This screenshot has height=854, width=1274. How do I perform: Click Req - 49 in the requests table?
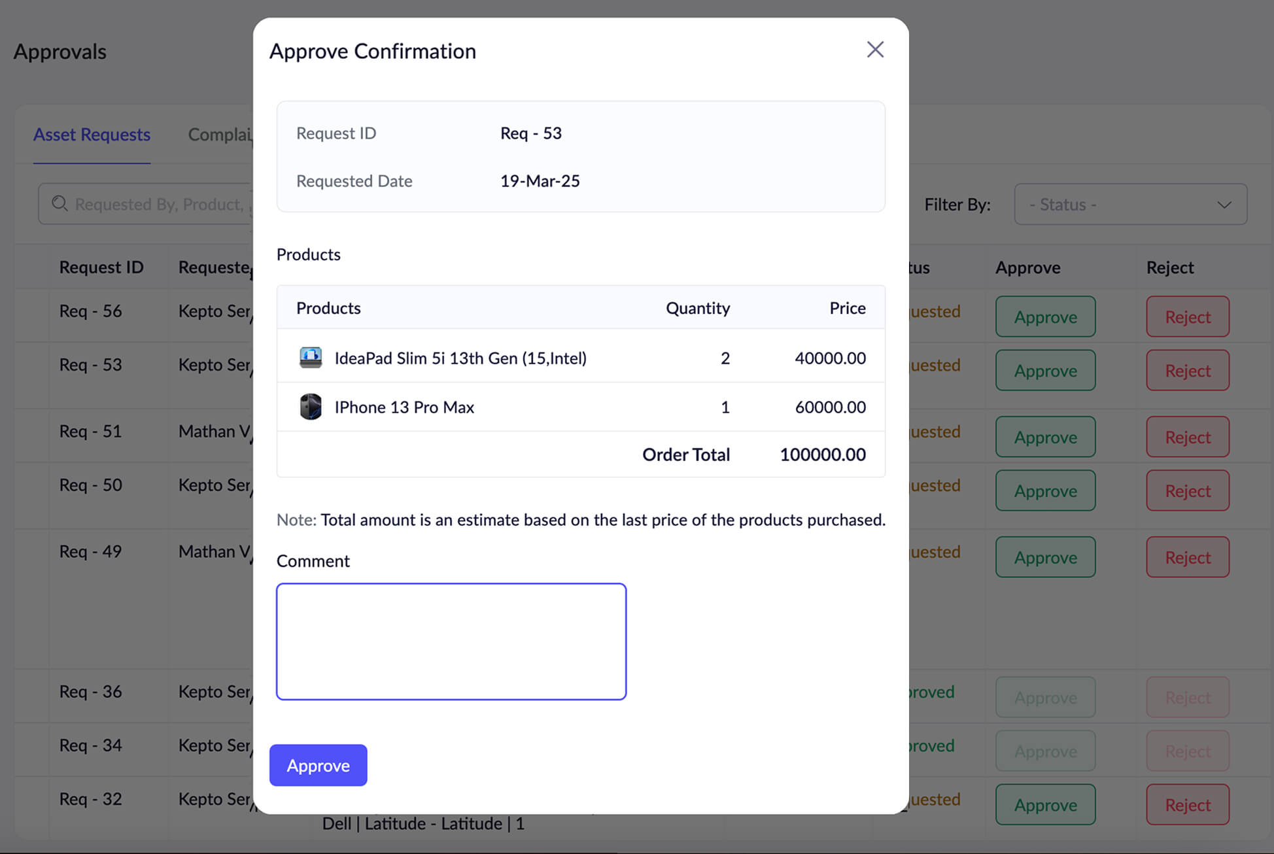point(90,551)
